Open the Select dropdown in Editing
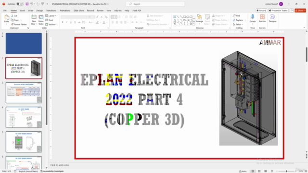 click(x=238, y=25)
